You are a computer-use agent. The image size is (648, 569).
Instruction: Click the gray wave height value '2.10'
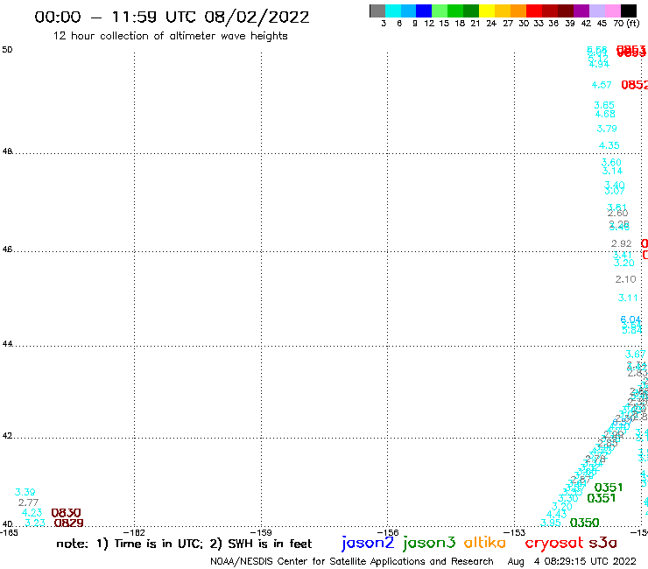[x=626, y=279]
